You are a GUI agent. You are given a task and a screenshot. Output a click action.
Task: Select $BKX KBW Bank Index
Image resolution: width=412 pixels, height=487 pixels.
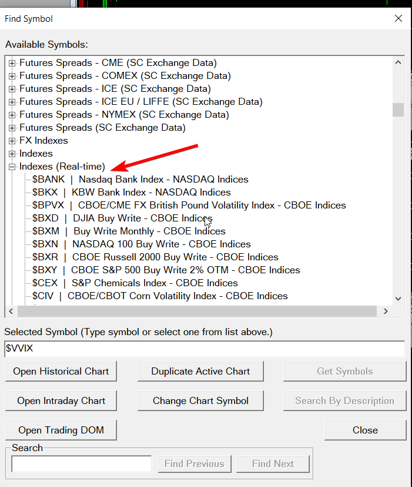tap(132, 192)
